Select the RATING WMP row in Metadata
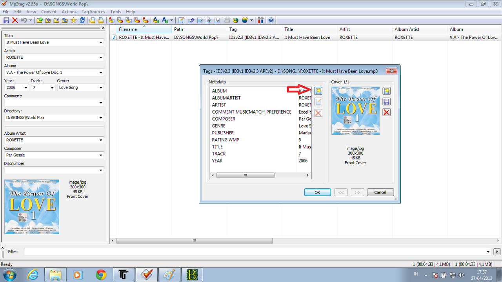This screenshot has height=282, width=502. point(260,140)
